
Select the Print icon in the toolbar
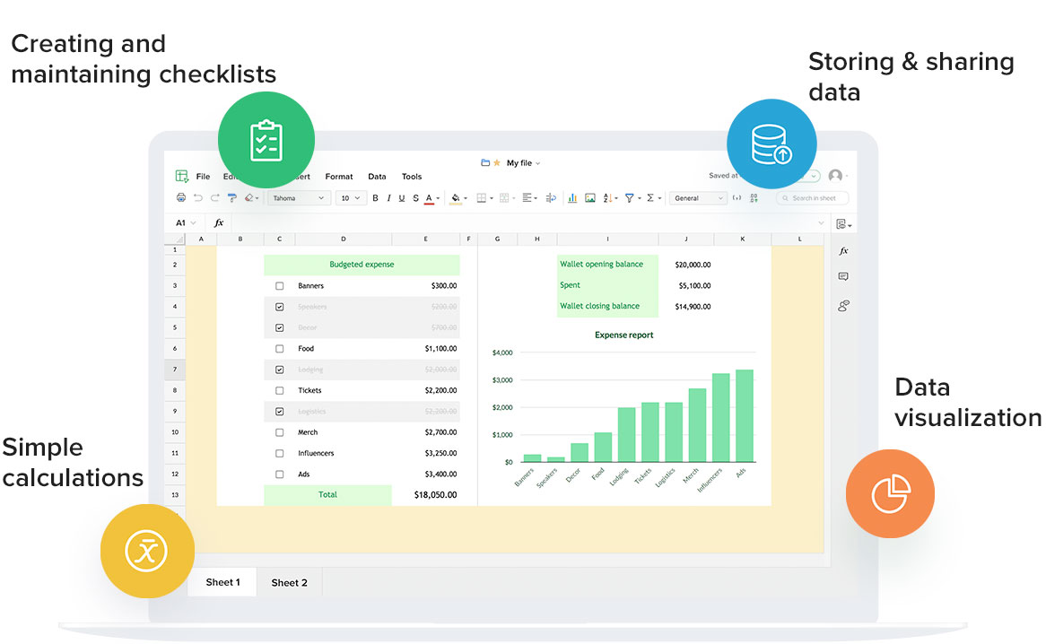tap(179, 197)
